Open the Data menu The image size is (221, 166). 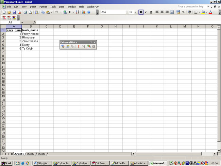tap(62, 7)
